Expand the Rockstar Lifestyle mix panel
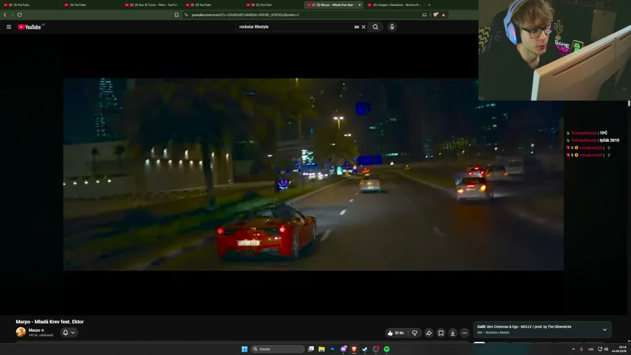The width and height of the screenshot is (631, 355). 605,329
